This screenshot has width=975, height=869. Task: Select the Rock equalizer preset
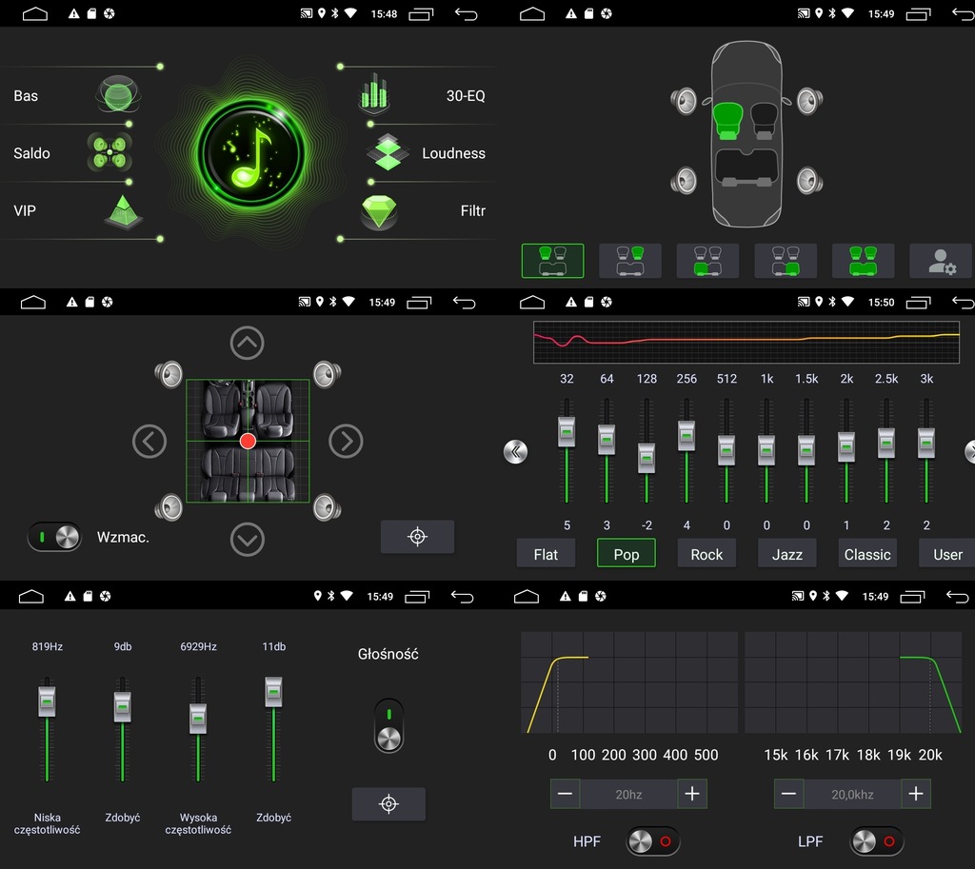[x=706, y=554]
